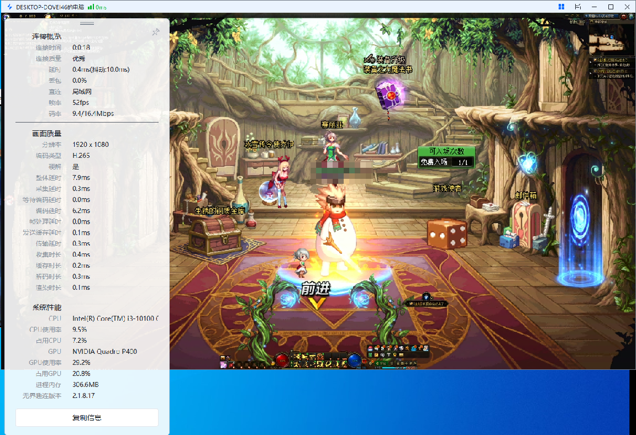Click the orange dice

pos(448,234)
